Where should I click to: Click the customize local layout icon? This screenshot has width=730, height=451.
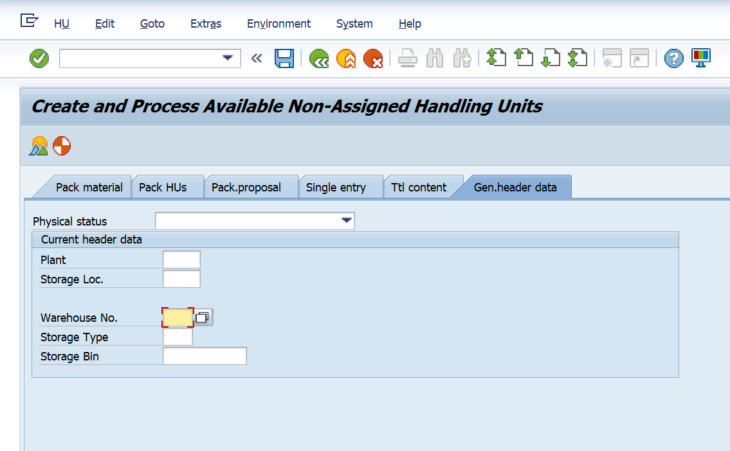(701, 58)
